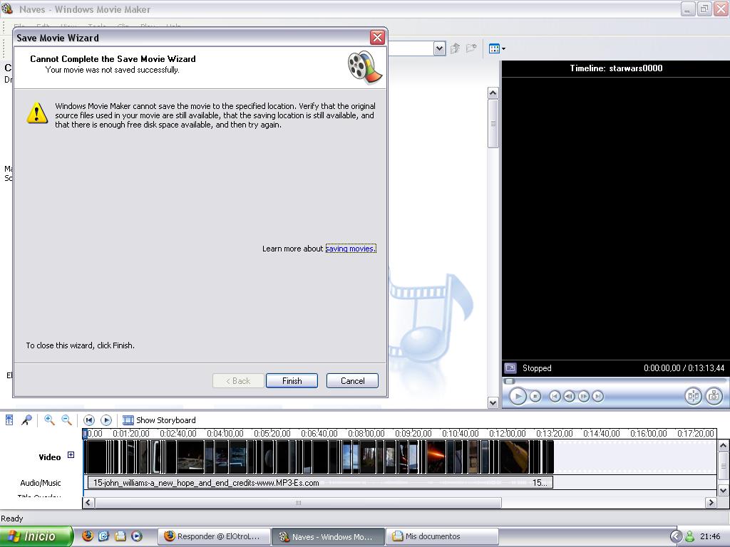Expand the Video track

(71, 455)
